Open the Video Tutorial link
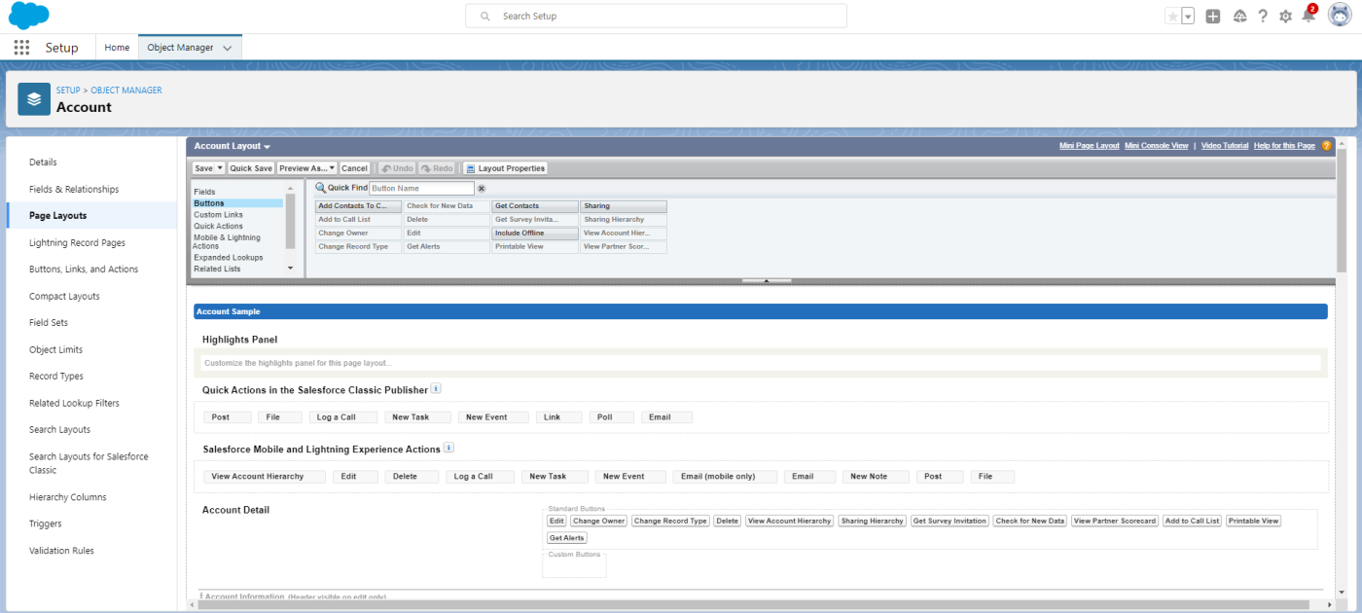 tap(1224, 146)
